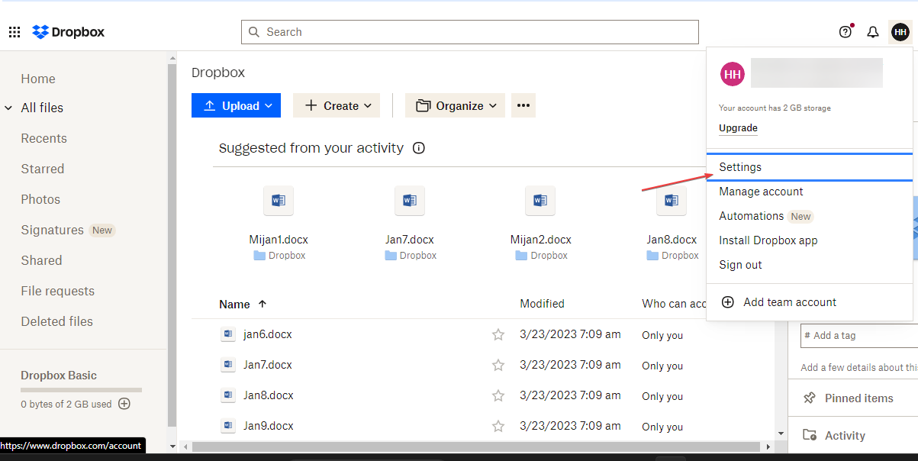Select Settings in the account menu

tap(740, 167)
